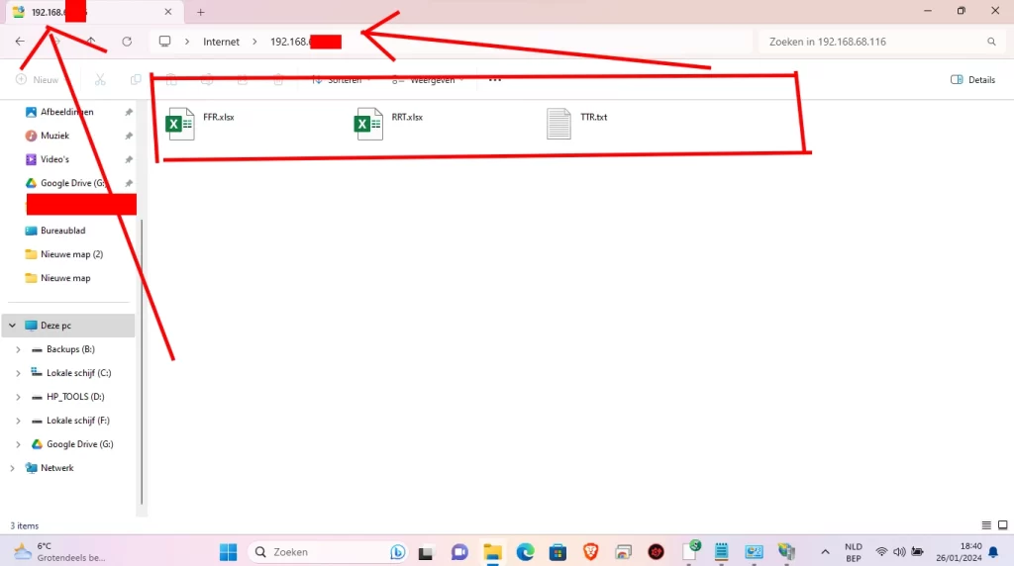Open Wi-Fi network settings in tray
This screenshot has height=566, width=1014.
(x=881, y=552)
